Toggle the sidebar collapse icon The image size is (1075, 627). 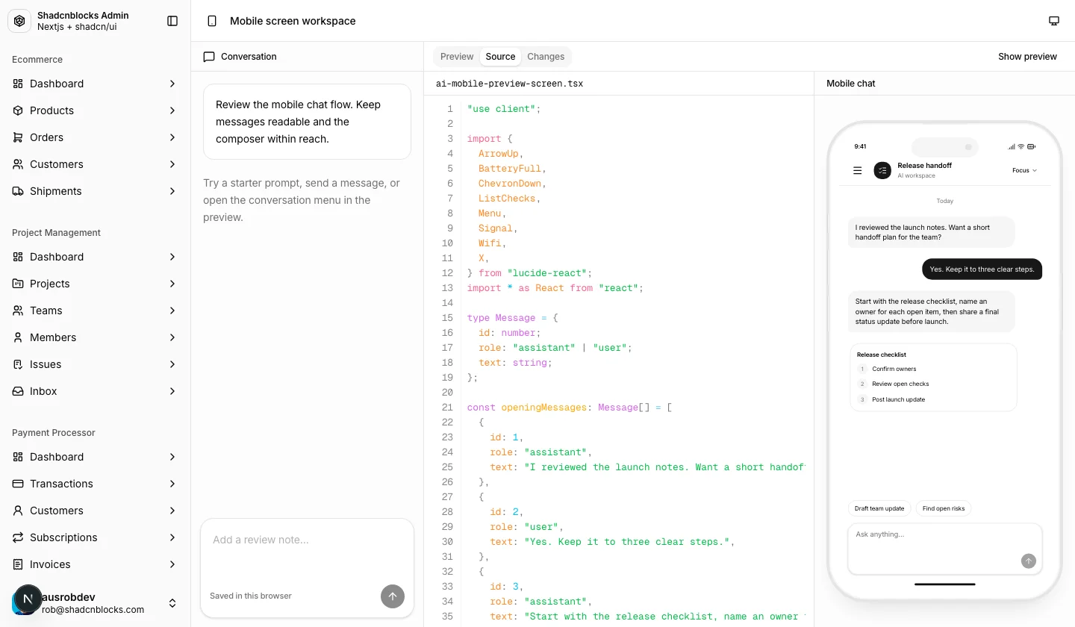tap(172, 21)
